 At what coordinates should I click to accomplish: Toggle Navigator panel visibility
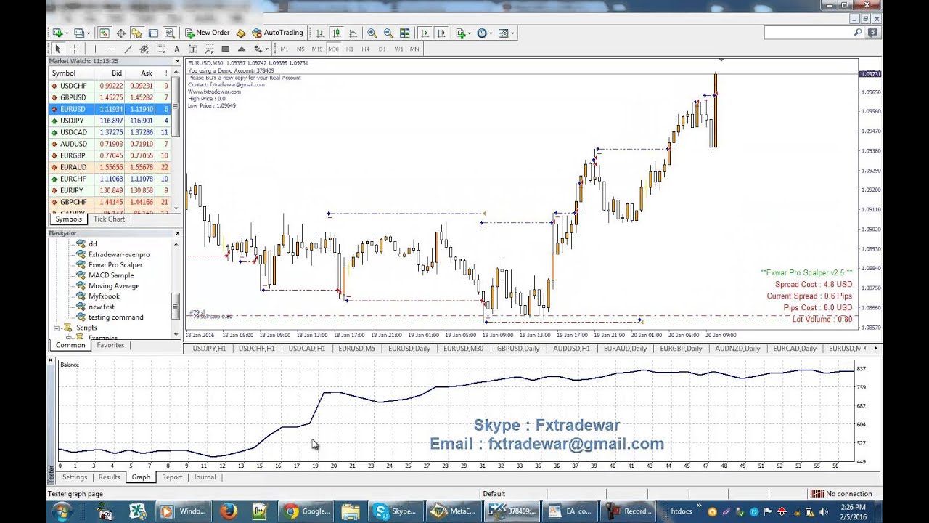[136, 33]
